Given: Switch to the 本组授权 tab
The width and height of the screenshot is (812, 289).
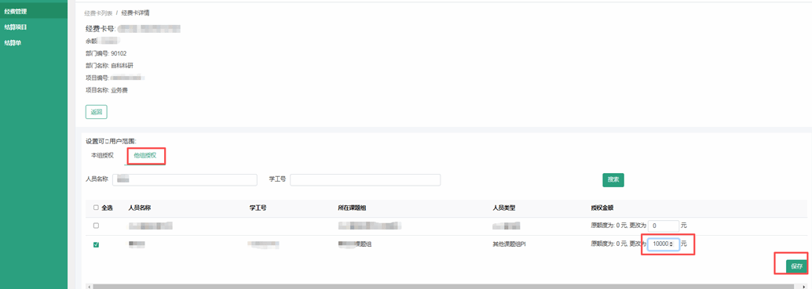Looking at the screenshot, I should click(103, 155).
